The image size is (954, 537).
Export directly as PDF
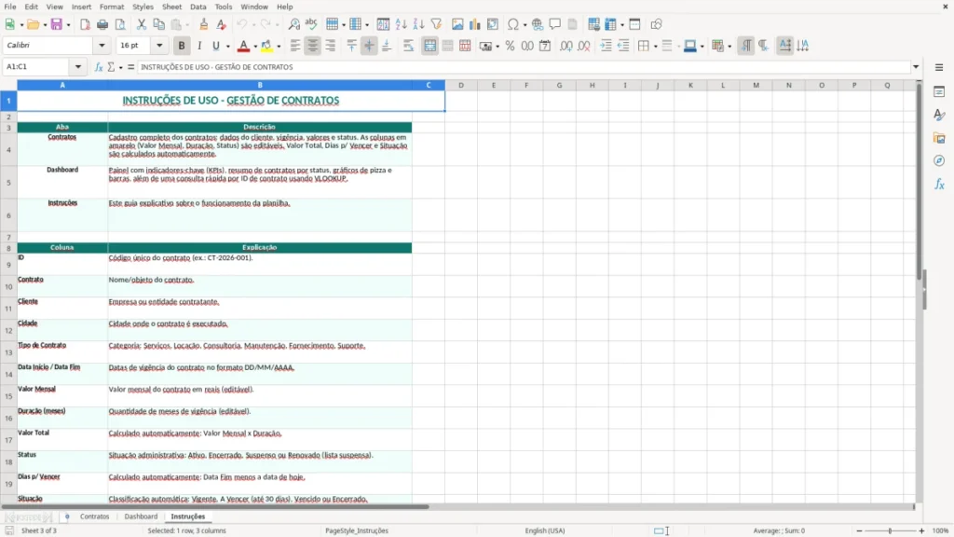click(85, 24)
